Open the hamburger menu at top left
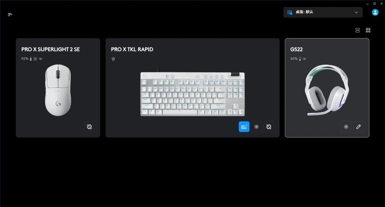Image resolution: width=385 pixels, height=207 pixels. click(x=10, y=15)
